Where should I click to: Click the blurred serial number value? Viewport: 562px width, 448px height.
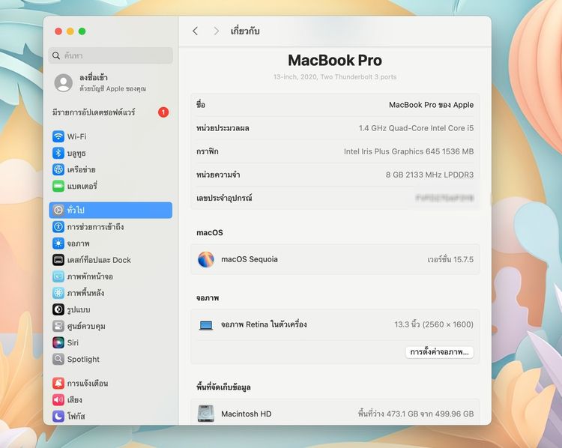click(x=445, y=198)
